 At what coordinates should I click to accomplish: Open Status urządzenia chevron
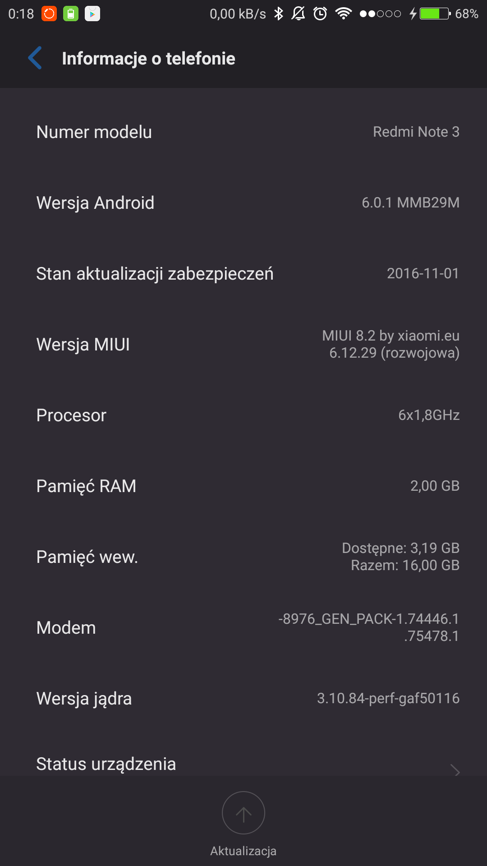coord(455,771)
